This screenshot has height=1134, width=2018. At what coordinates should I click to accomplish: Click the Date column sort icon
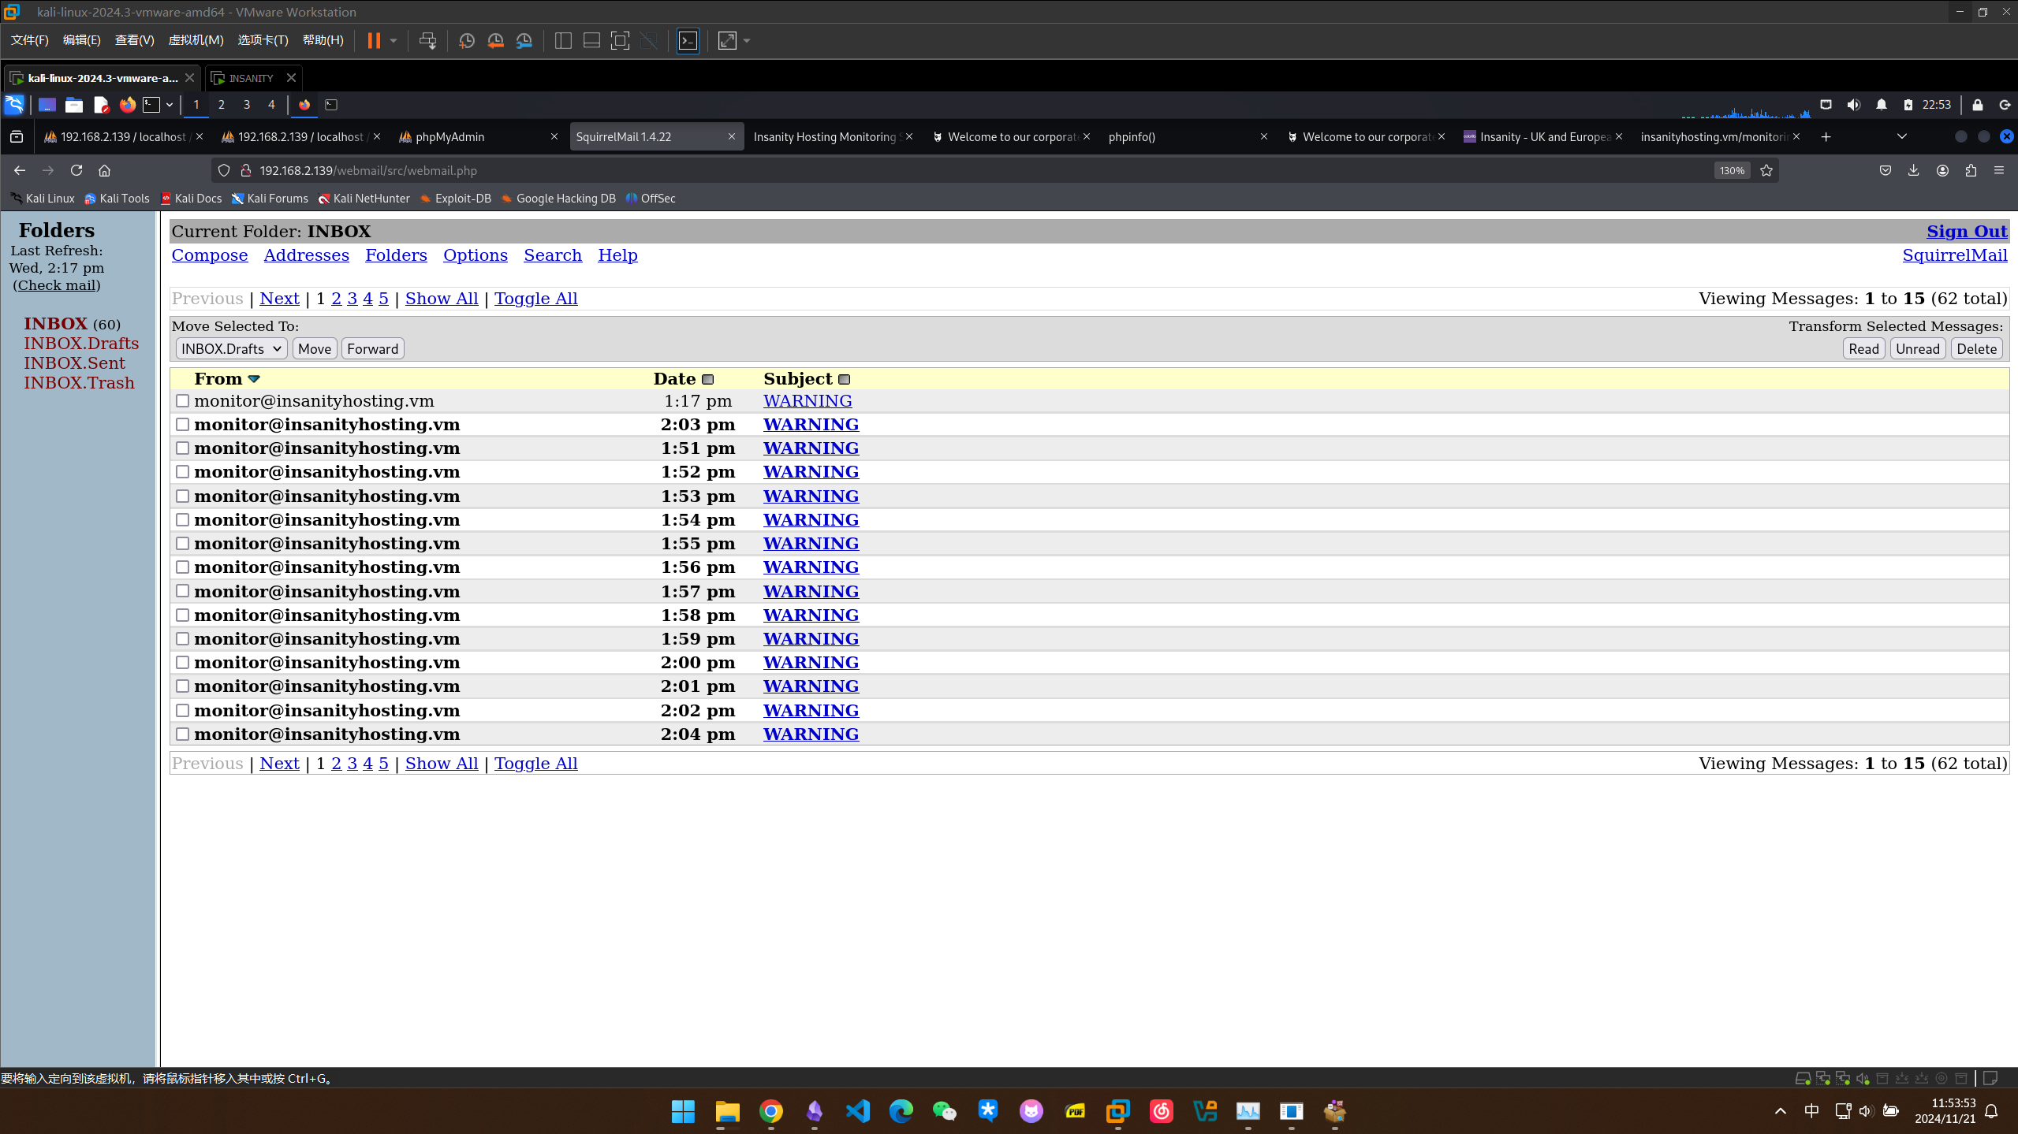tap(707, 380)
